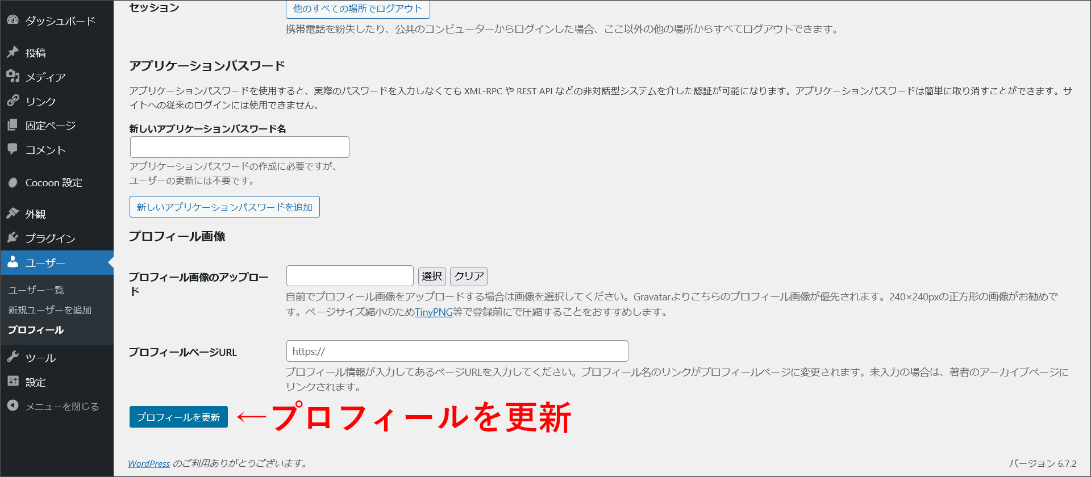Go to the 投稿 menu
The image size is (1091, 477).
coord(57,53)
